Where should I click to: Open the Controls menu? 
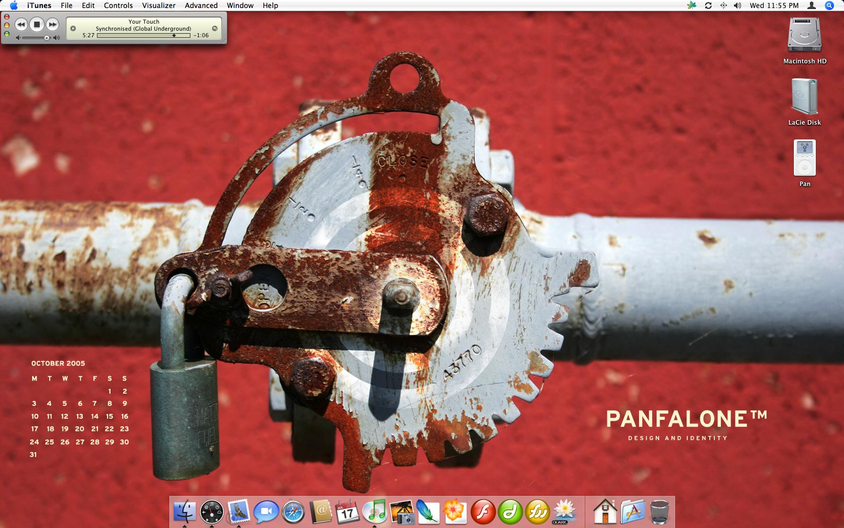pos(118,6)
